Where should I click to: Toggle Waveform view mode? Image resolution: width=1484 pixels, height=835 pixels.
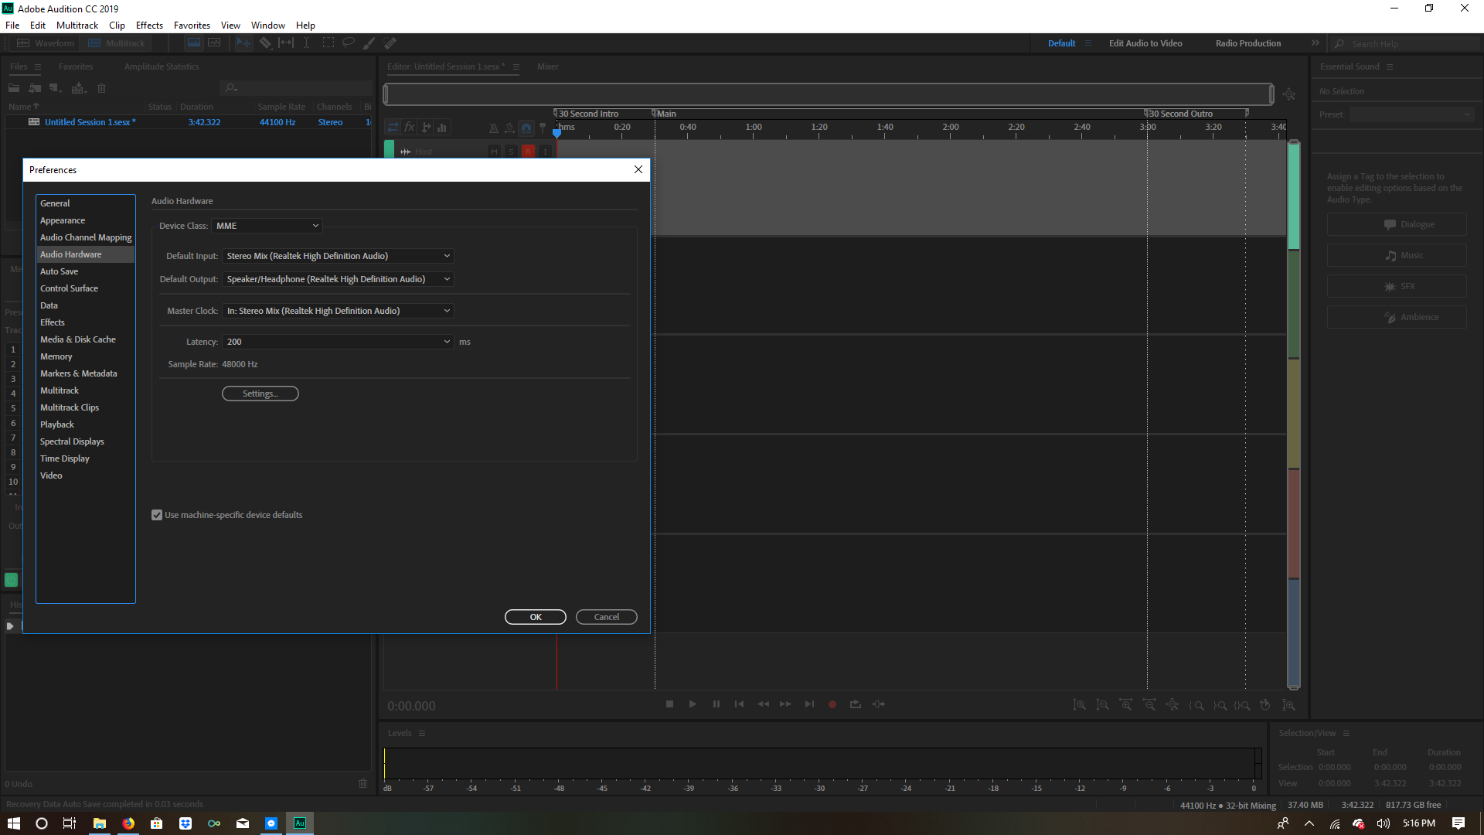tap(46, 43)
